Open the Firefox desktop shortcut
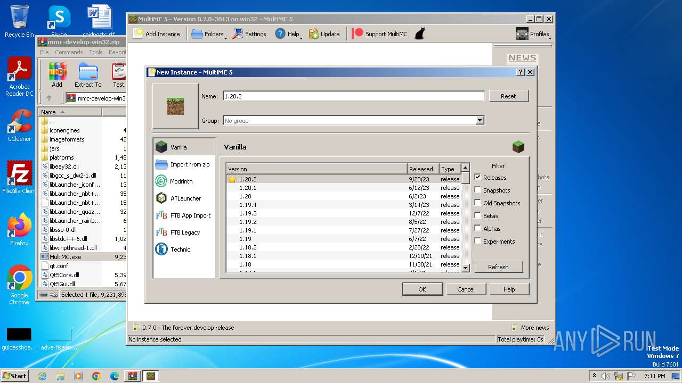Viewport: 682px width, 383px height. coord(19,230)
